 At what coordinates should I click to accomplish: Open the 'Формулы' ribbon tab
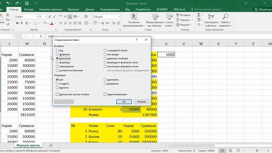[x=74, y=9]
